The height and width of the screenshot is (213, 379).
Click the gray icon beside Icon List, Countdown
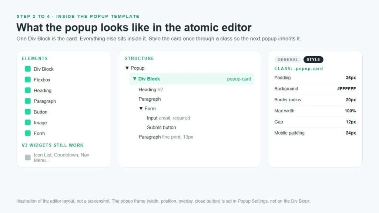click(28, 158)
